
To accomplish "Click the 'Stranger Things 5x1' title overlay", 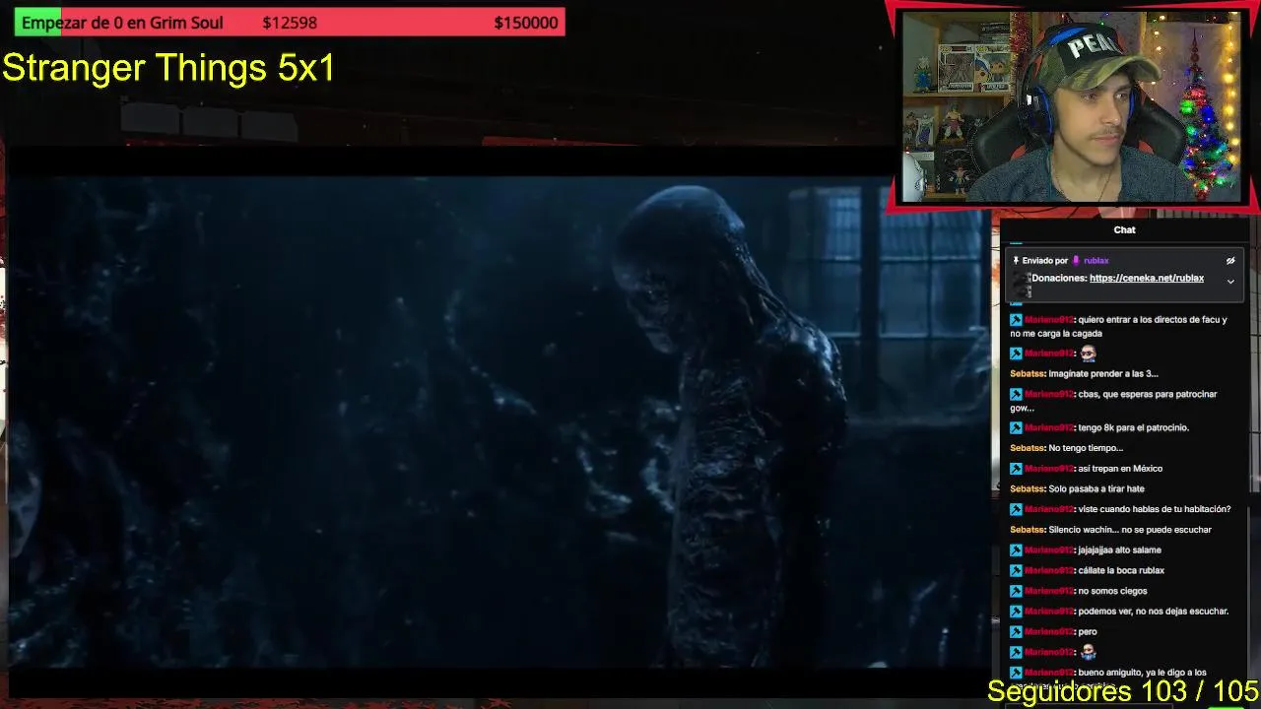I will point(168,68).
